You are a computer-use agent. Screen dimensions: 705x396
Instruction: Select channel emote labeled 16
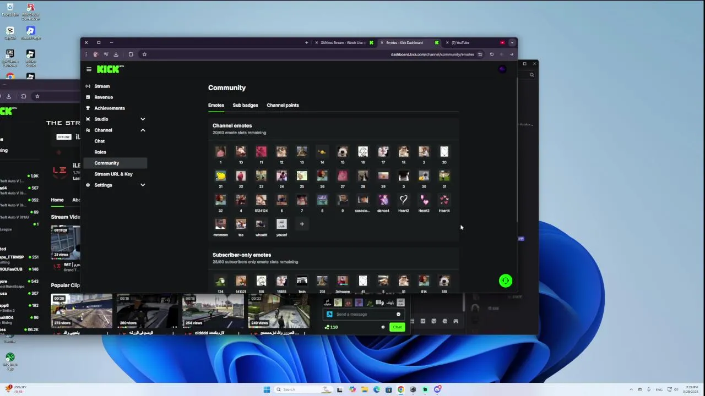pyautogui.click(x=363, y=152)
